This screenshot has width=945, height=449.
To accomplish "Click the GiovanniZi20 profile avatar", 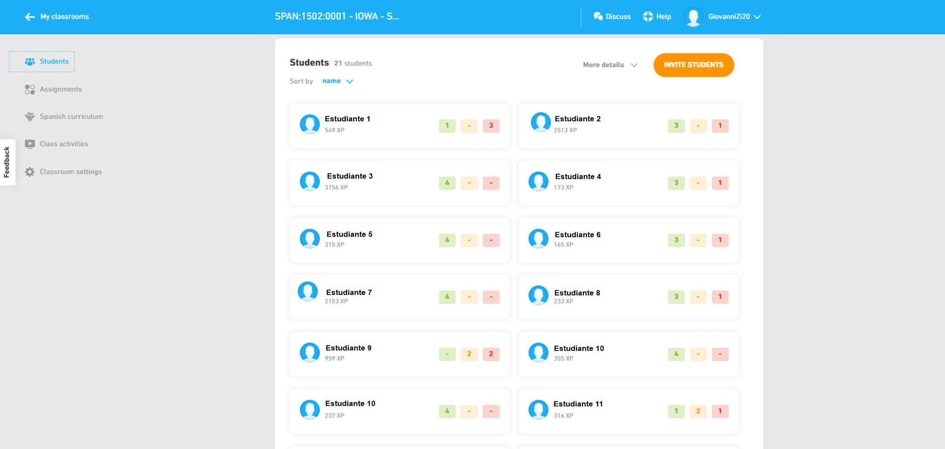I will pos(693,17).
